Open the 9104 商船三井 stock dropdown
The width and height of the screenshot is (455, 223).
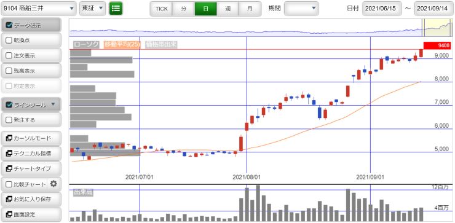pos(39,9)
